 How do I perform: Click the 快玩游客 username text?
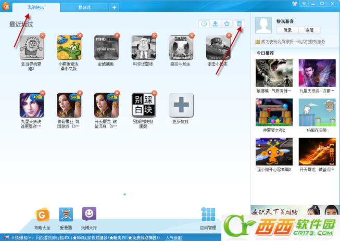285,21
